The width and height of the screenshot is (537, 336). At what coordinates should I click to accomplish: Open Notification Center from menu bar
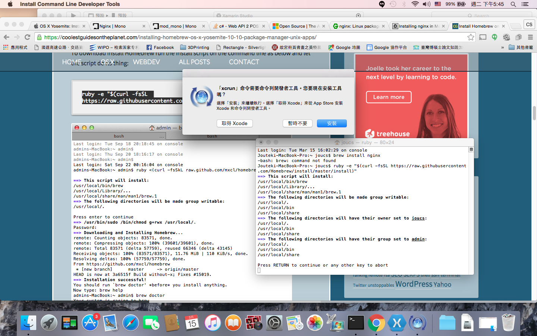coord(525,4)
